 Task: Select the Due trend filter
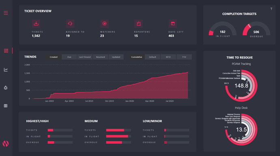[69, 57]
